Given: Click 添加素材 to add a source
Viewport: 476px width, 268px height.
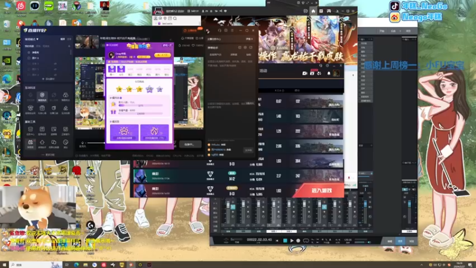Looking at the screenshot, I should (x=48, y=79).
